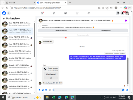Image resolution: width=133 pixels, height=100 pixels.
Task: Open the Marketplace storefront icon in top navigation
Action: tap(77, 13)
